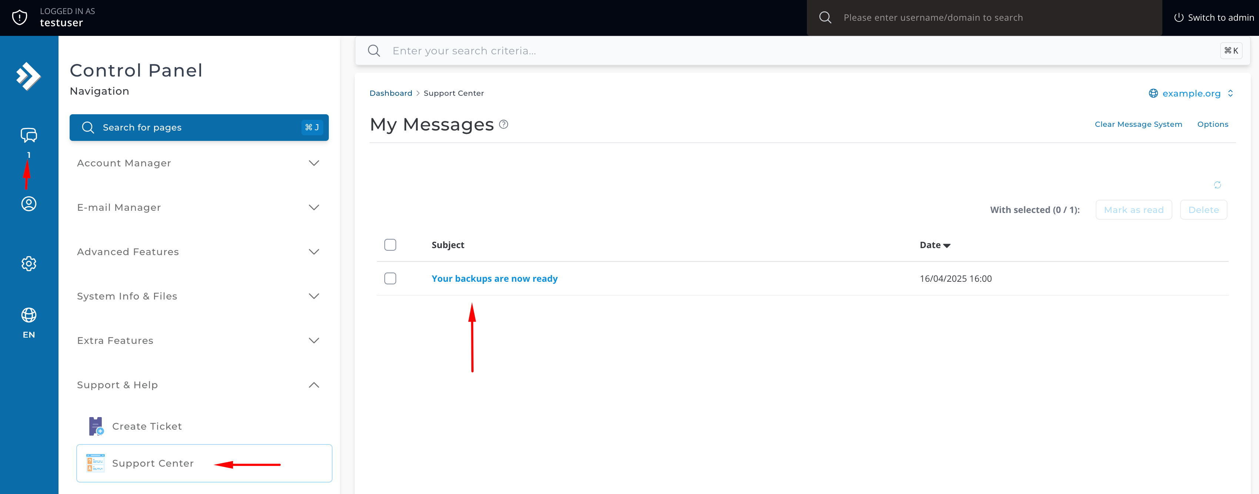Expand the E-mail Manager section
Image resolution: width=1259 pixels, height=494 pixels.
coord(198,207)
